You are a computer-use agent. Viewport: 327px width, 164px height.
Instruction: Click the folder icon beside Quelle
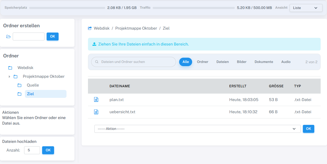(20, 85)
